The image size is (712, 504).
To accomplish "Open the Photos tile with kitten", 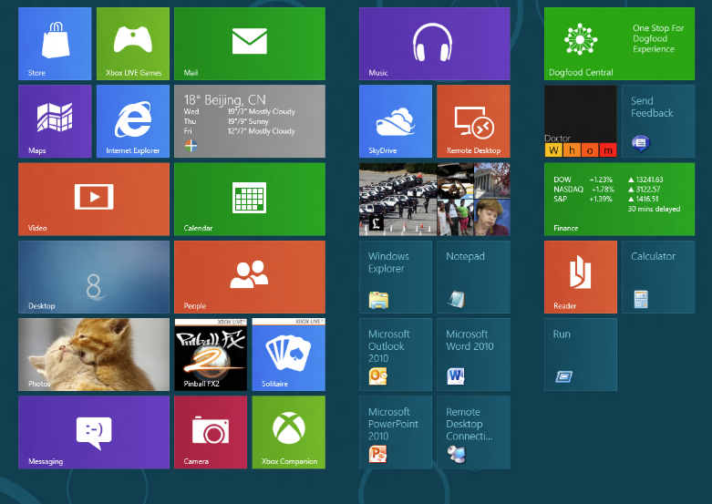I will pyautogui.click(x=94, y=354).
